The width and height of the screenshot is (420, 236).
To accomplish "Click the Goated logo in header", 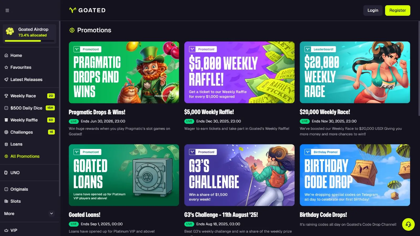I will click(87, 10).
